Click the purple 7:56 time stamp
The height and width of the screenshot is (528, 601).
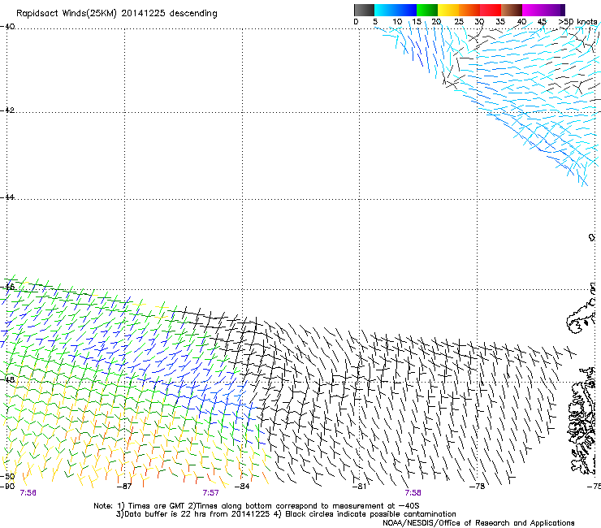click(x=28, y=493)
